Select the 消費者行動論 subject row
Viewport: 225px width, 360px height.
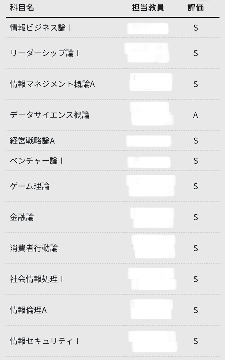[x=112, y=248]
